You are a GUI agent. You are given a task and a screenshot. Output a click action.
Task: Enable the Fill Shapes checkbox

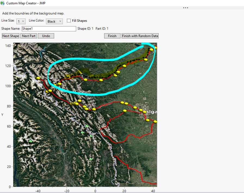69,21
